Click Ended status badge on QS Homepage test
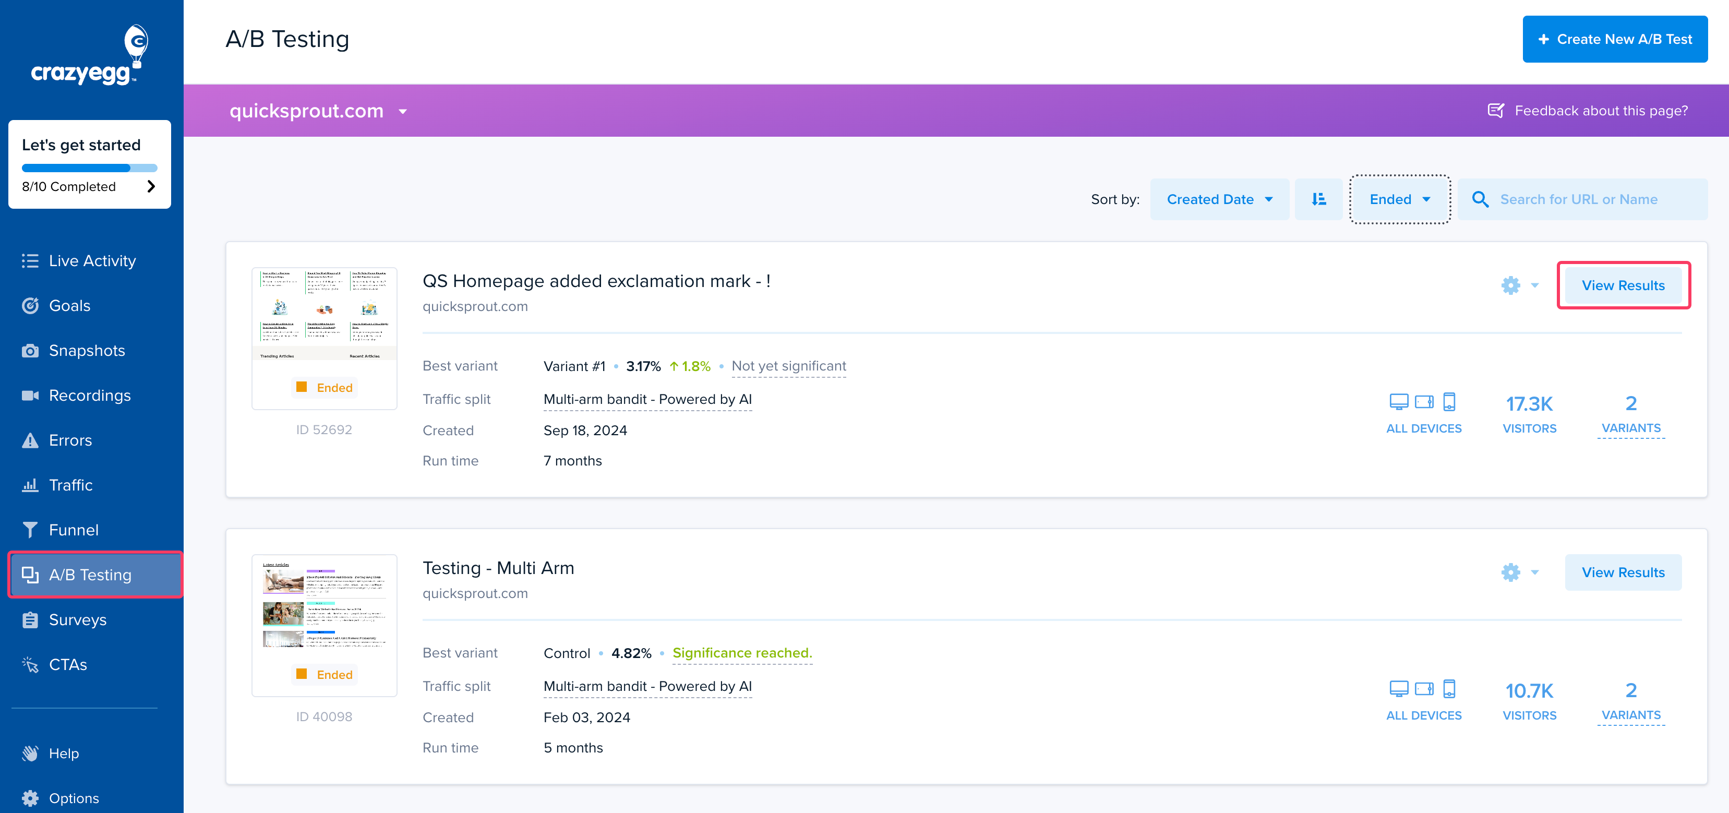This screenshot has height=813, width=1729. pos(325,387)
